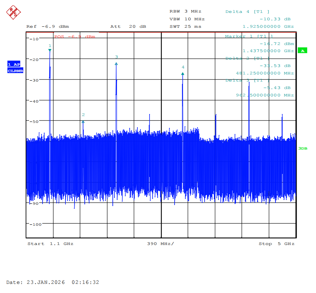Image resolution: width=316 pixels, height=293 pixels.
Task: Click the VBW 10 MHz setting
Action: point(187,19)
